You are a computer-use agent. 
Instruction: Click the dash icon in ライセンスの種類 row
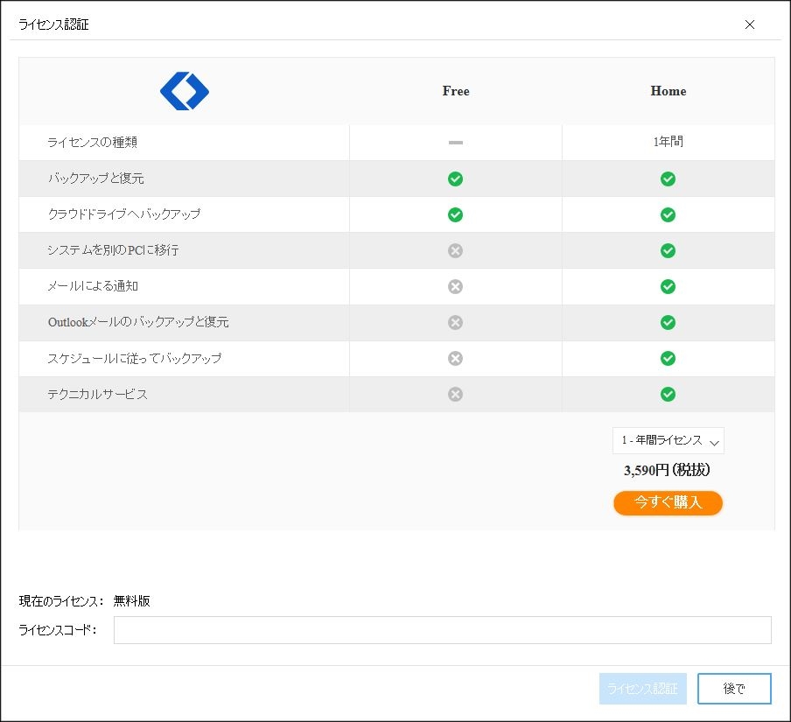[x=455, y=142]
